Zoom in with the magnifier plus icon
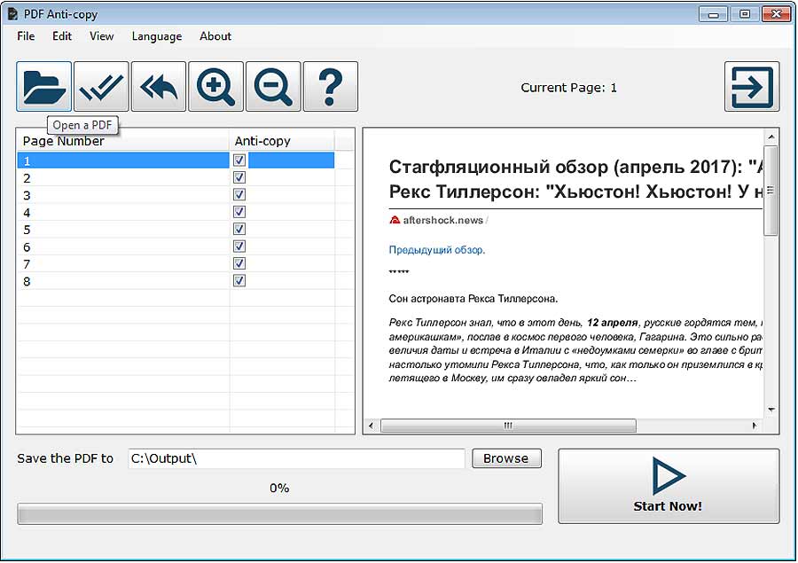The image size is (798, 563). point(215,87)
